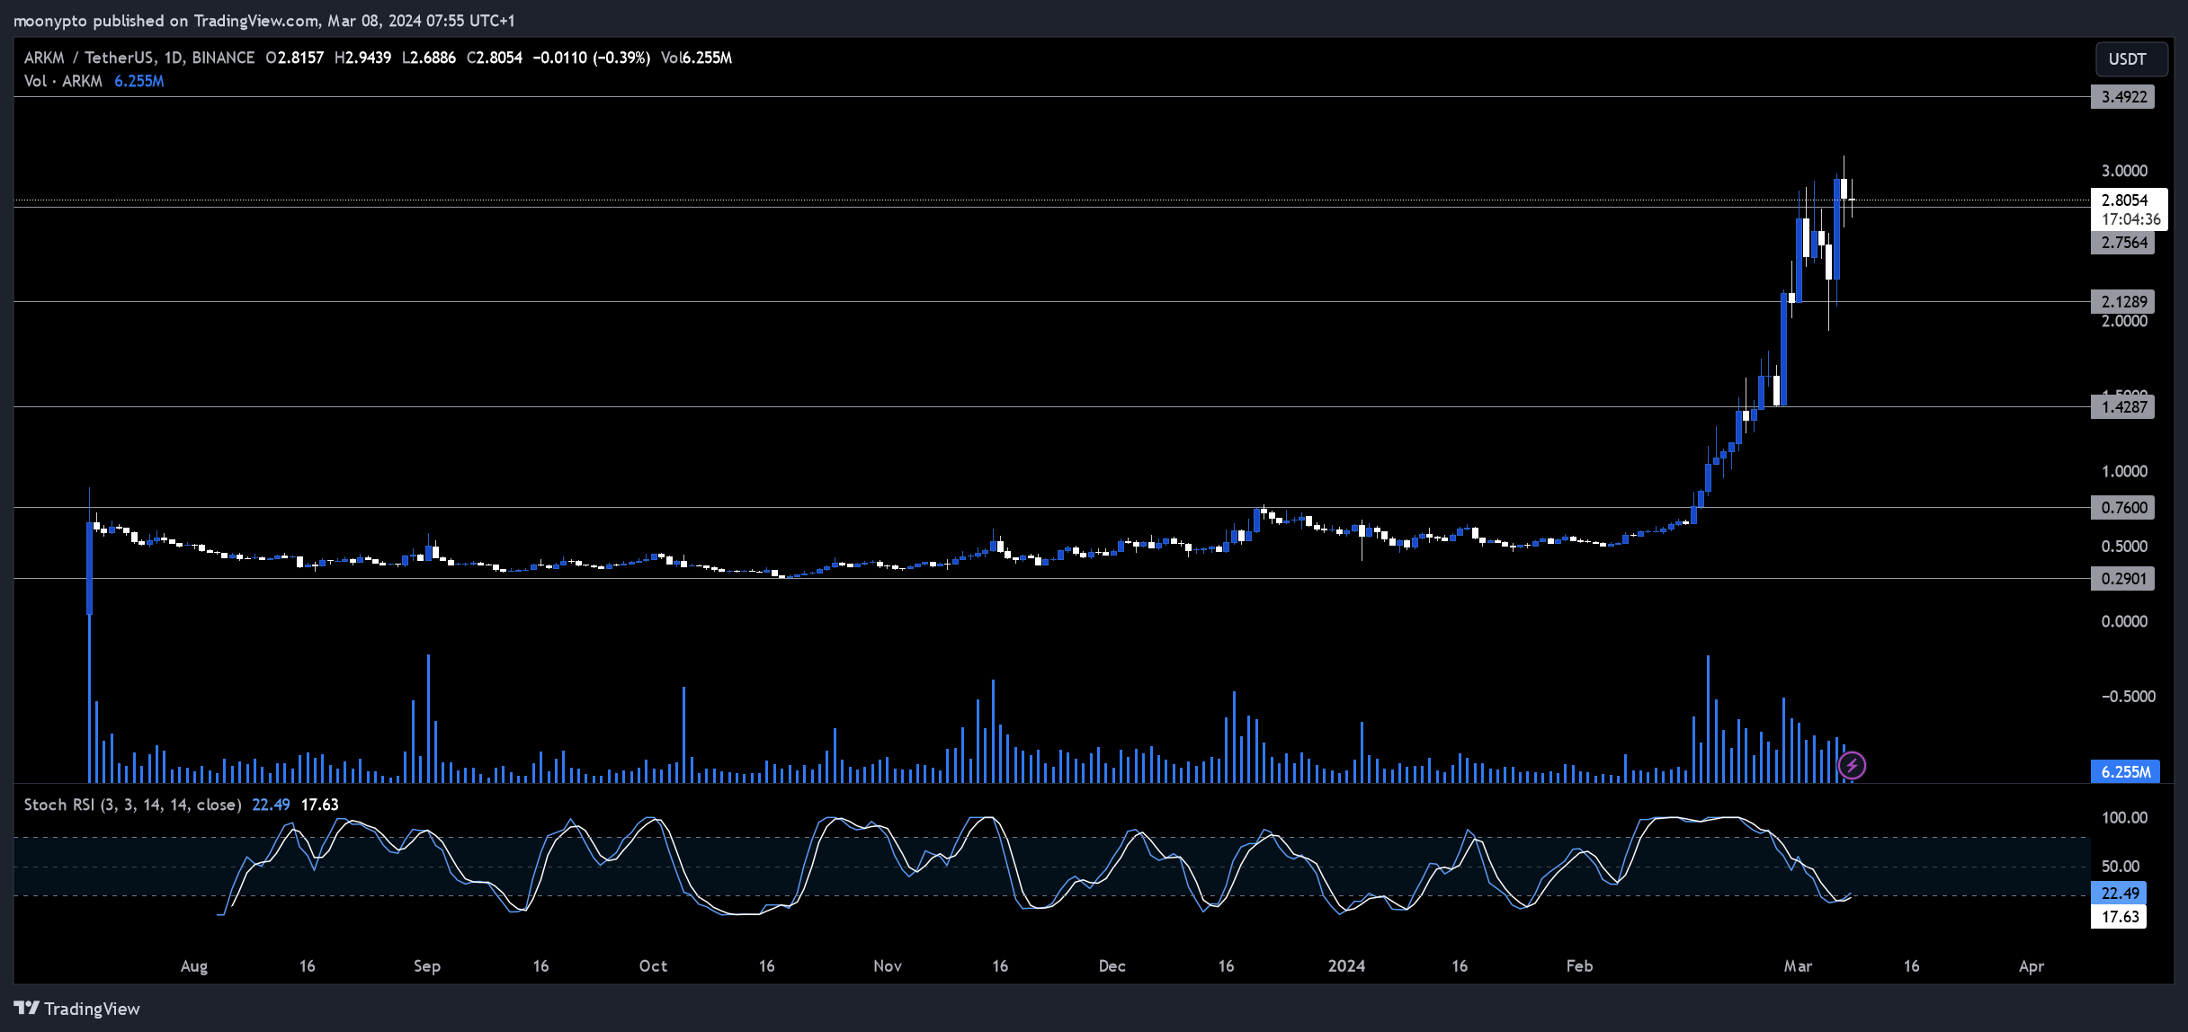Click the 0.7600 price level label

click(2123, 508)
